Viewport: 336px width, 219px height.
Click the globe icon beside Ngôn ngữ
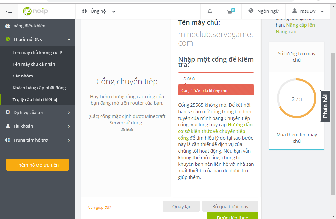[251, 11]
